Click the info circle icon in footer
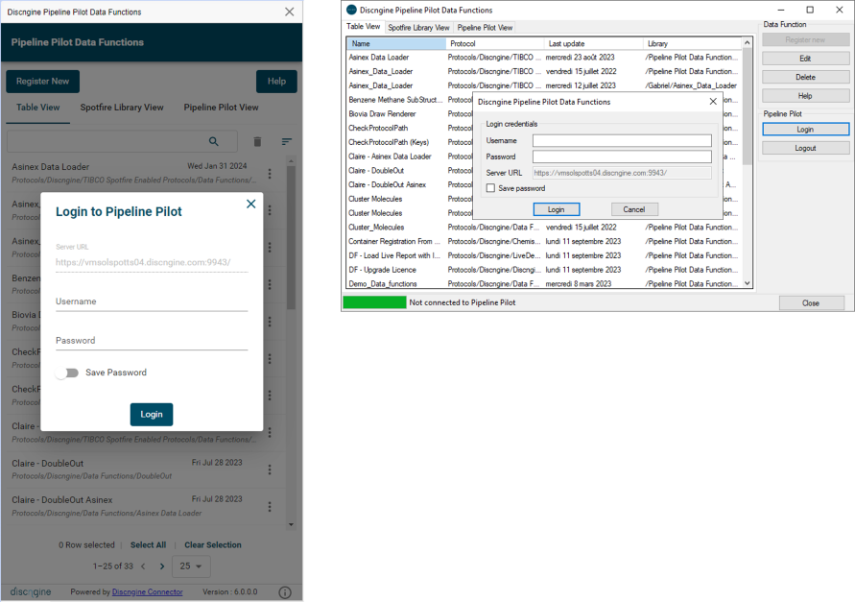855x602 pixels. tap(285, 592)
